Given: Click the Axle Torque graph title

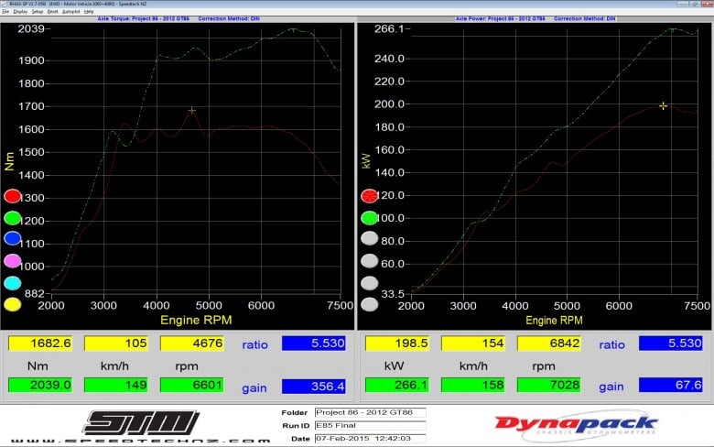Looking at the screenshot, I should point(178,18).
